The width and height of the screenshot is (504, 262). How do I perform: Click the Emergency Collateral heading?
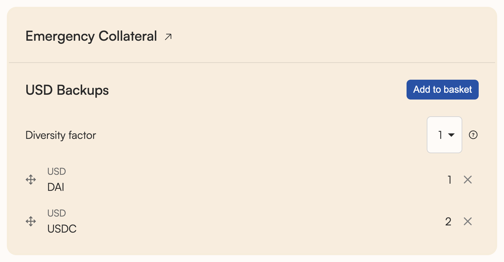[x=91, y=36]
